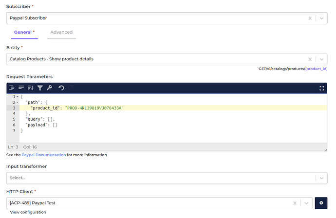336x218 pixels.
Task: Switch to the General tab
Action: coord(24,32)
